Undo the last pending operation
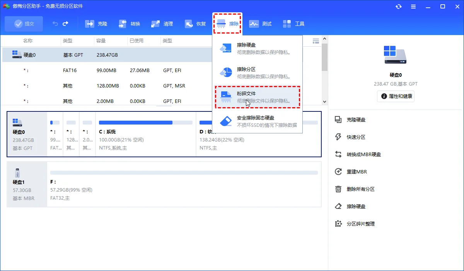This screenshot has height=271, width=464. coord(55,24)
